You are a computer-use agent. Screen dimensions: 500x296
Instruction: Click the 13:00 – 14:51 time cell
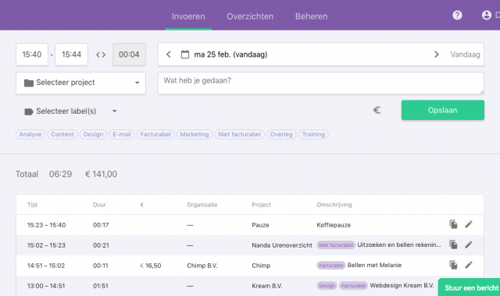point(46,286)
